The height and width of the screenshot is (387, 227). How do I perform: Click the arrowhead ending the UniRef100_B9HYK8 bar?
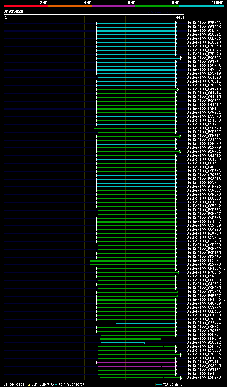click(181, 378)
